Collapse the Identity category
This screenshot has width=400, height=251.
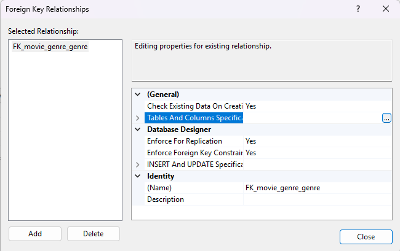(x=137, y=176)
